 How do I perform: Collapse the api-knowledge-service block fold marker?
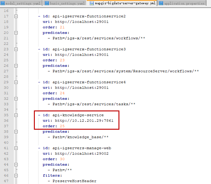(x=16, y=115)
